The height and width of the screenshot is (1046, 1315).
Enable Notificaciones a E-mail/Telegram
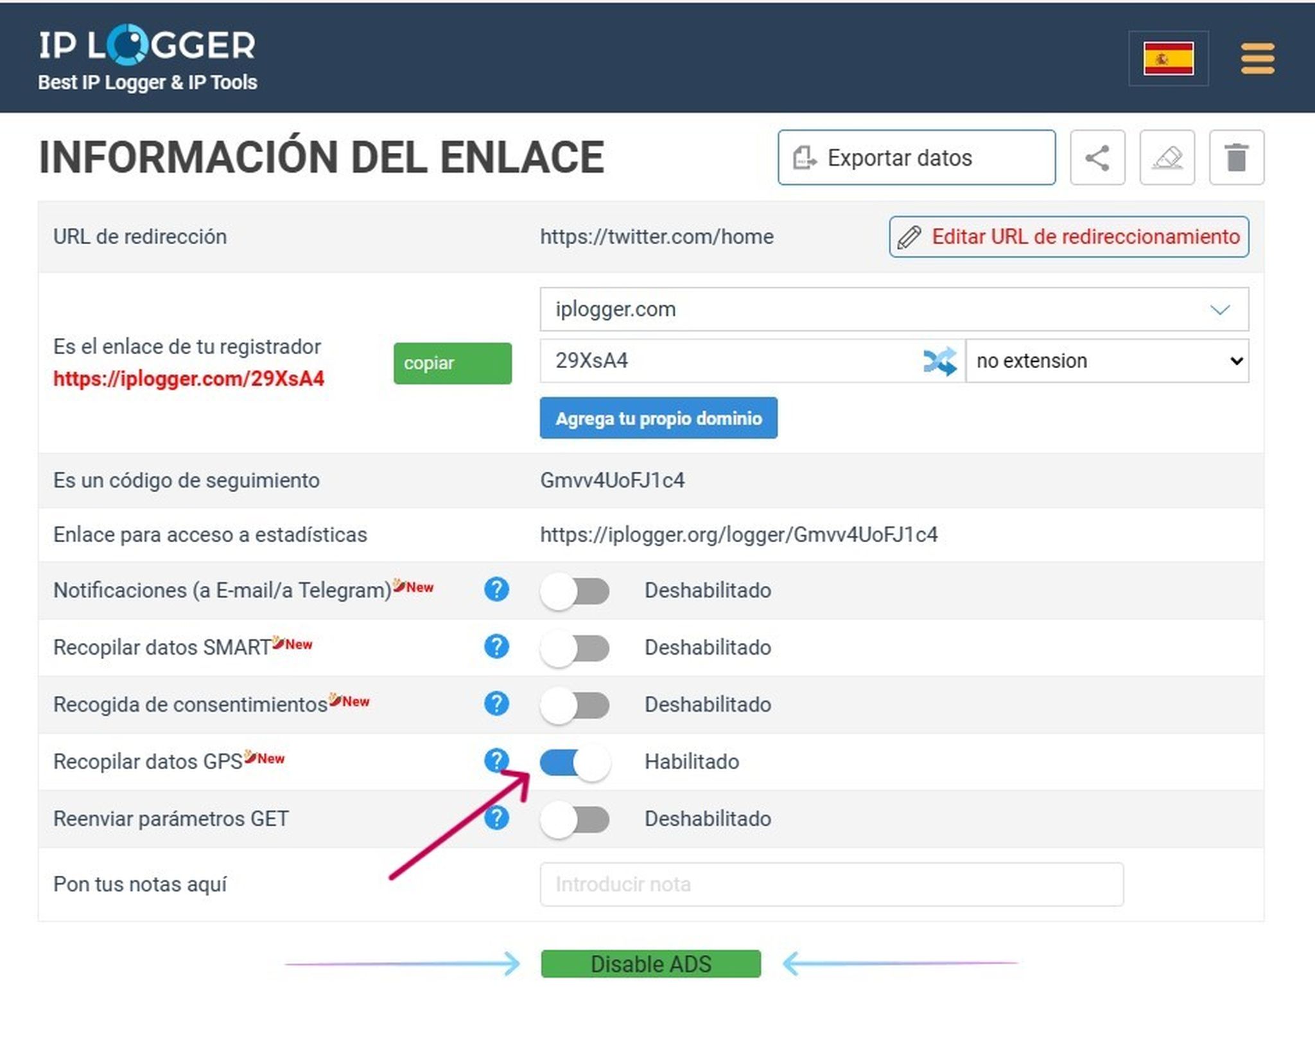(575, 590)
